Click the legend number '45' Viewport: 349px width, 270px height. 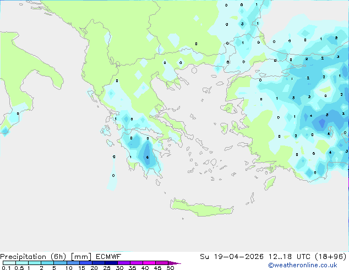[157, 268]
